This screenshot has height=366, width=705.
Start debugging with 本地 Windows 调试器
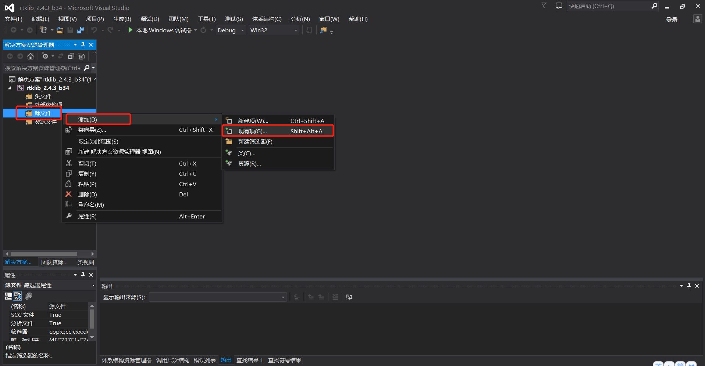pyautogui.click(x=162, y=30)
